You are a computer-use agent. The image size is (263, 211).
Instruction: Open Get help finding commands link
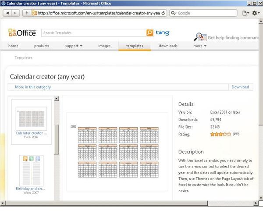point(233,38)
